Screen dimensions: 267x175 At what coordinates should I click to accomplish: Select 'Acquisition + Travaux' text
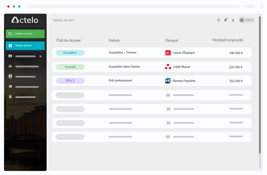coord(123,52)
